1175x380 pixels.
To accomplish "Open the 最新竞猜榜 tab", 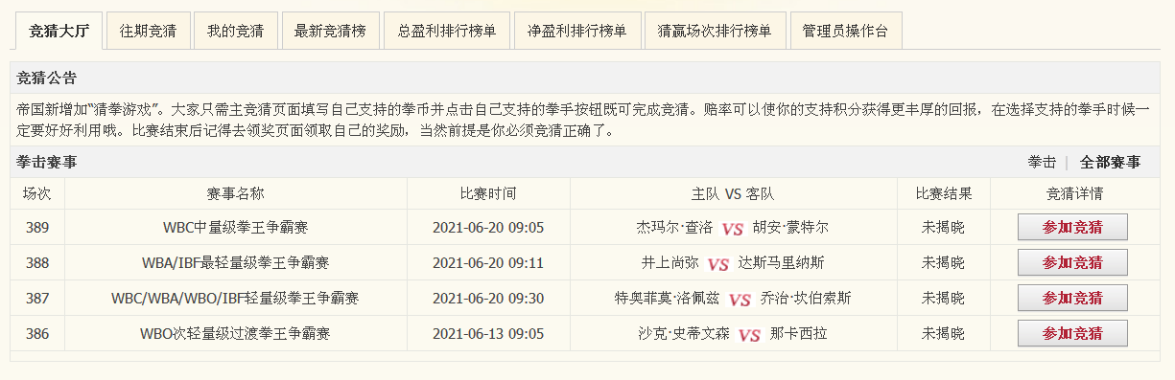I will click(330, 31).
